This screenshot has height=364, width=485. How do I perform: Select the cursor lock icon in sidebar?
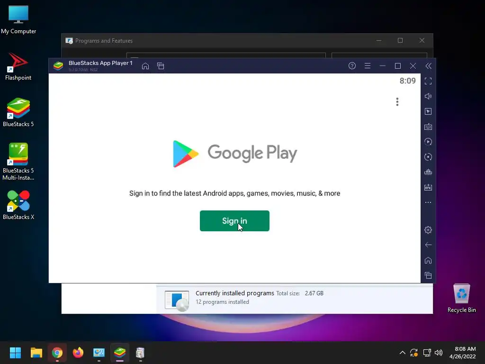[x=428, y=111]
